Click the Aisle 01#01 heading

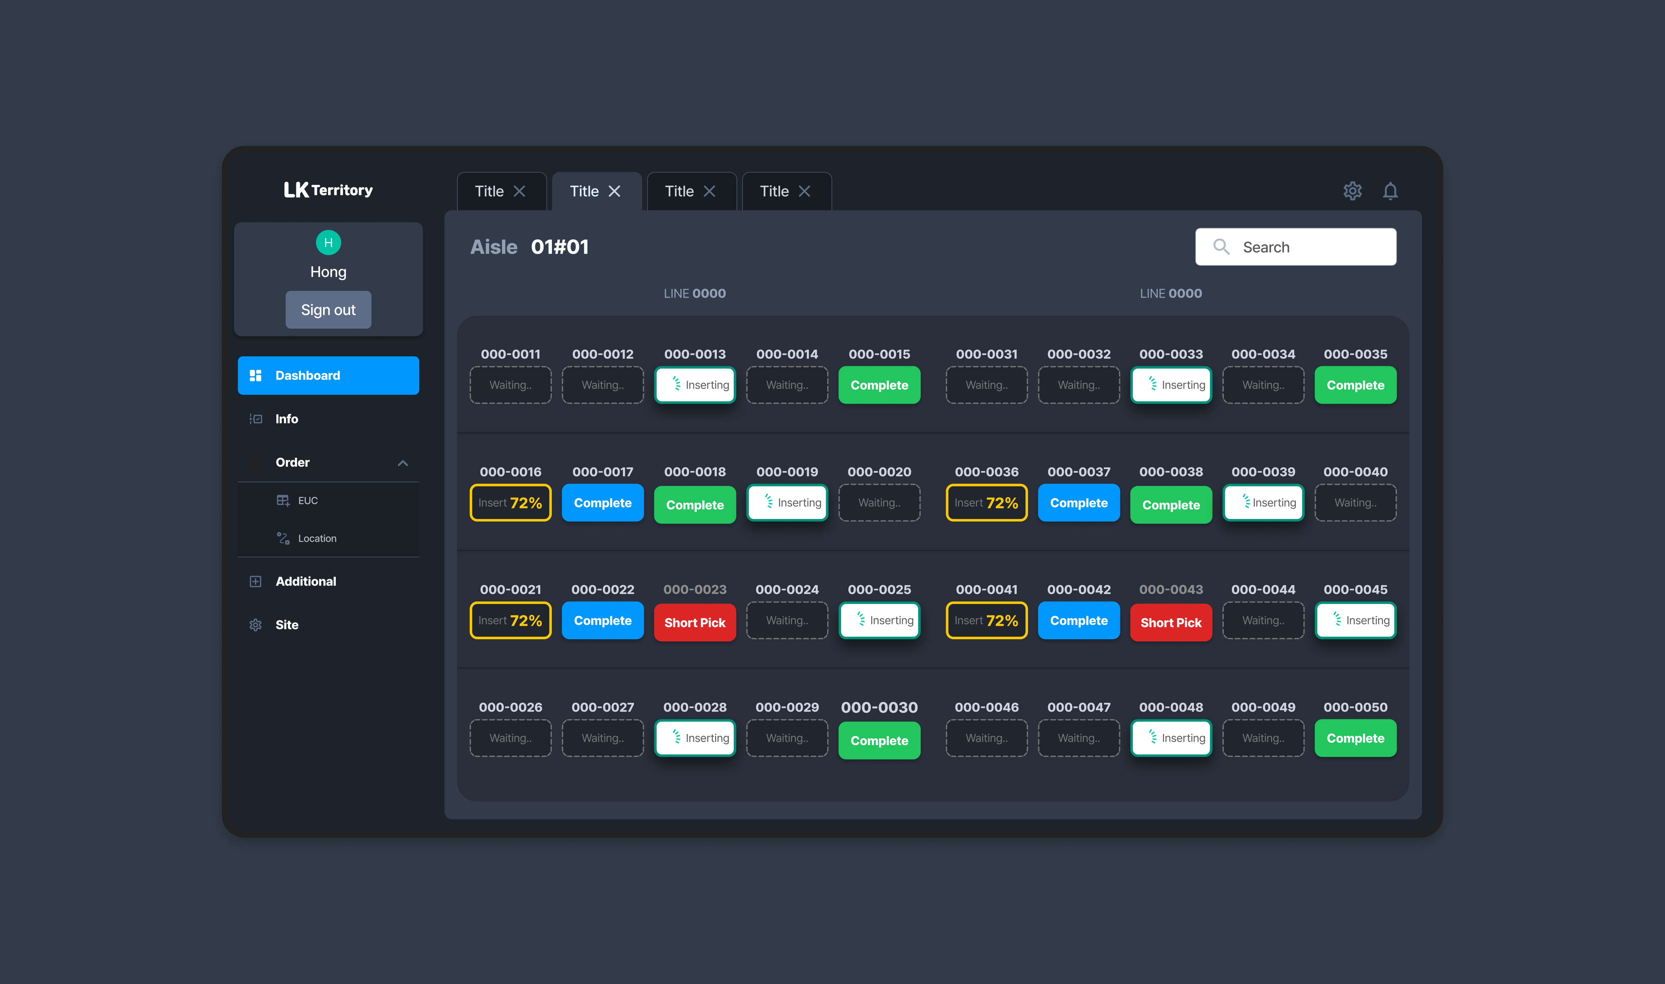[x=529, y=247]
